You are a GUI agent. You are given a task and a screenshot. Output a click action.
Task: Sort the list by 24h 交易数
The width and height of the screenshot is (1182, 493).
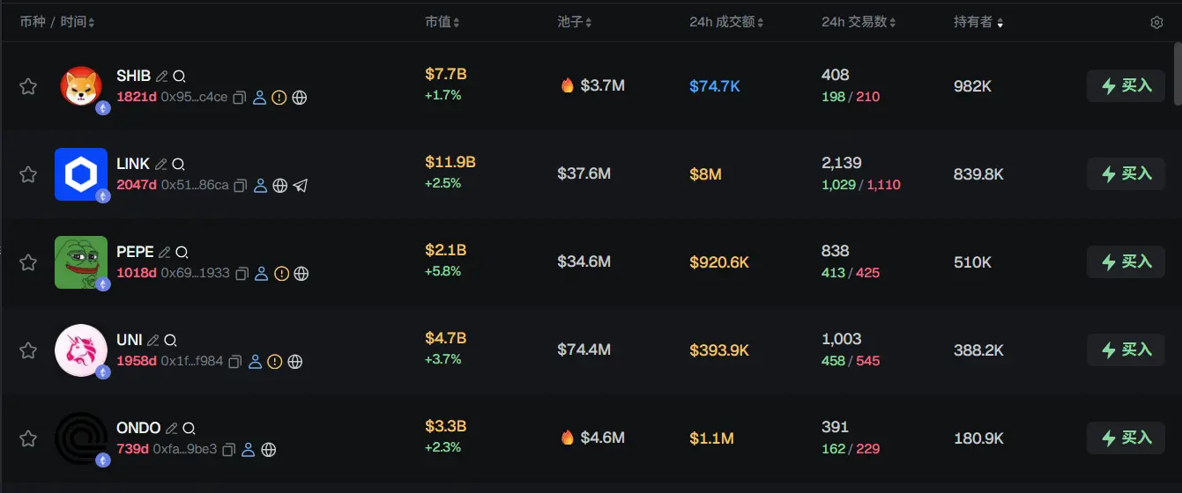859,22
